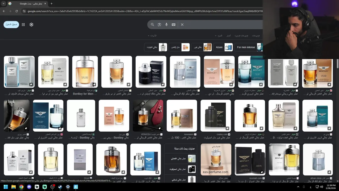Focus the address bar URL

(145, 11)
